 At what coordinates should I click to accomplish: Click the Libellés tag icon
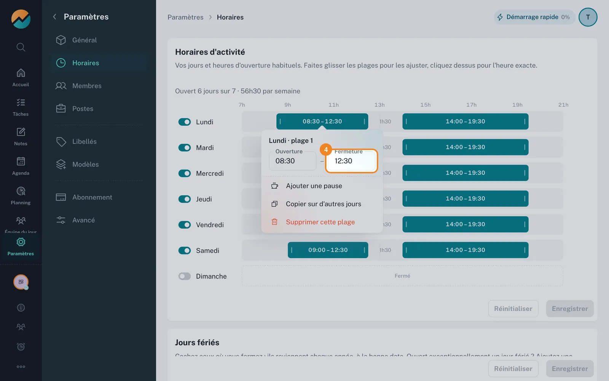(x=61, y=141)
